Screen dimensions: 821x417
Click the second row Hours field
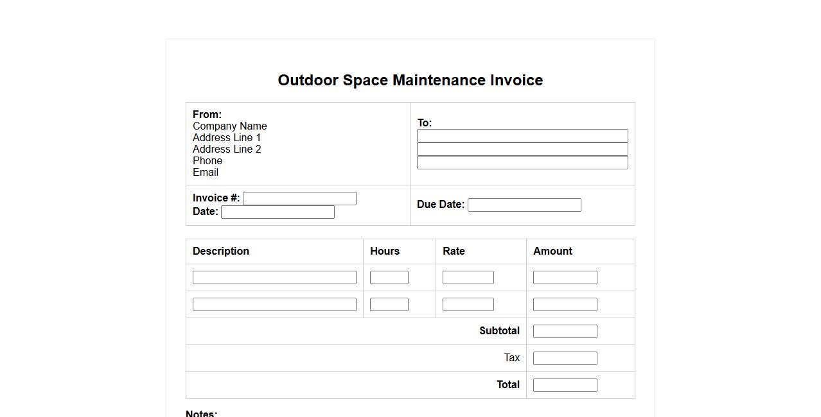point(389,305)
